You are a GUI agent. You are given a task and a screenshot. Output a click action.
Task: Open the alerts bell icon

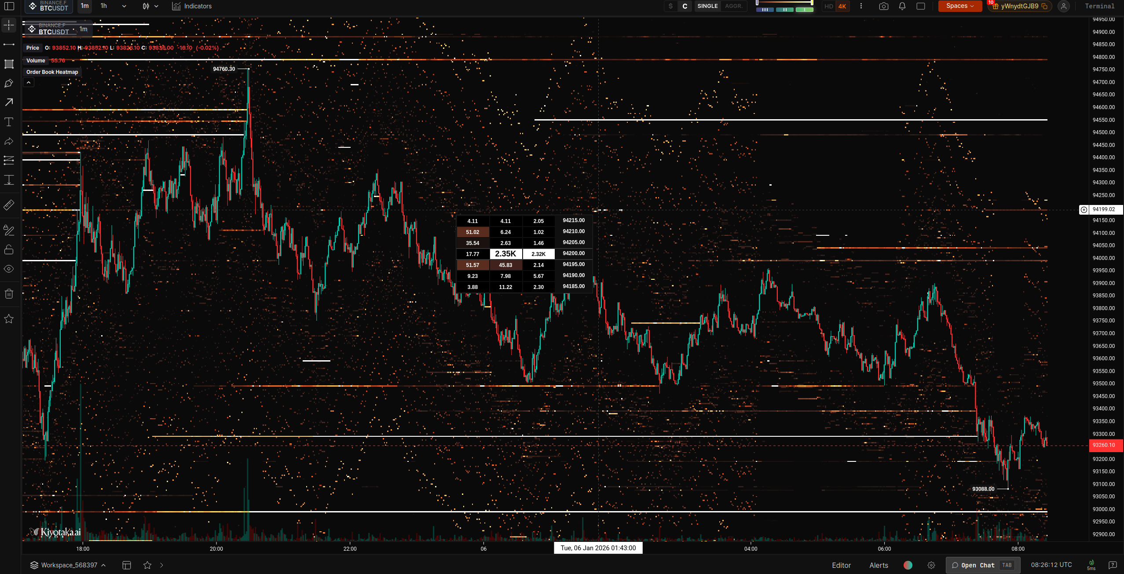coord(902,6)
